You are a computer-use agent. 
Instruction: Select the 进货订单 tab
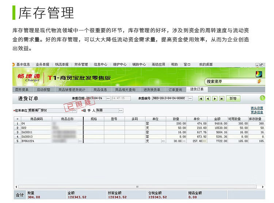pos(197,89)
